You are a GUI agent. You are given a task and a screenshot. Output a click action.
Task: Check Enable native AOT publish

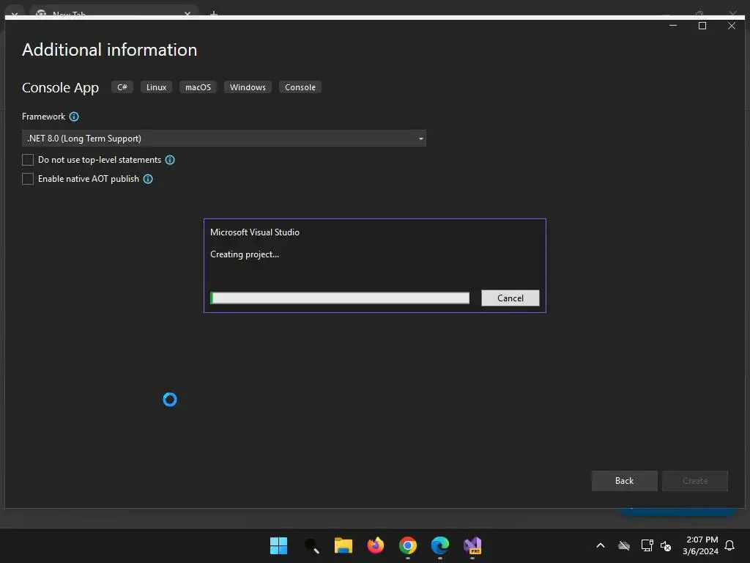point(28,179)
